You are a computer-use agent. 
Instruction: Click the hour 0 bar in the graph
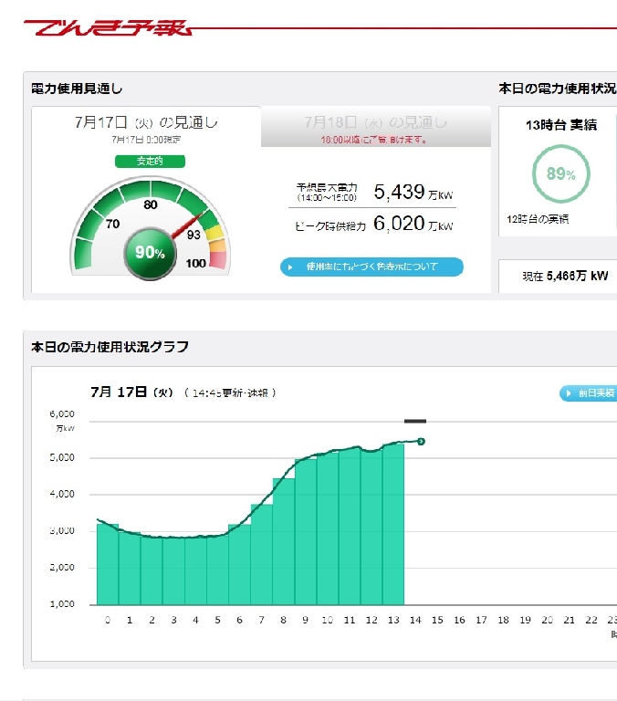[x=108, y=564]
